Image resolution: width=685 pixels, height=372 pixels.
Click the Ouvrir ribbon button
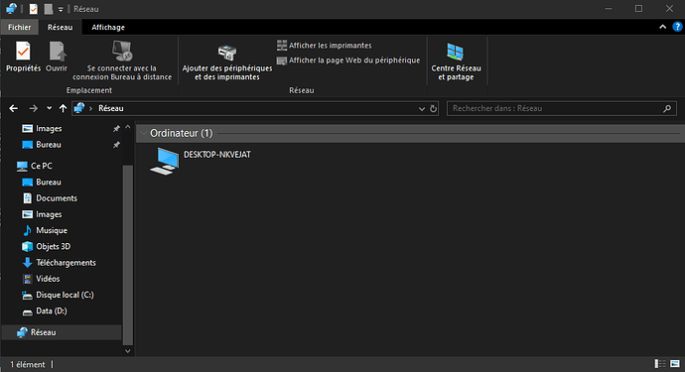tap(57, 57)
